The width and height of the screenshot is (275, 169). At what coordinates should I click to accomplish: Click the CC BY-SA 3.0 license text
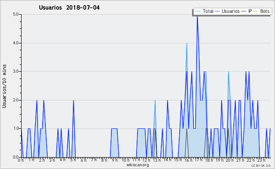pos(261,165)
